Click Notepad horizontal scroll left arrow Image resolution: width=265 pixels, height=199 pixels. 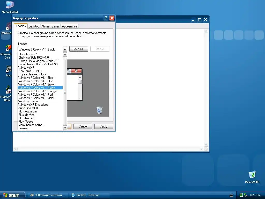coord(15,149)
